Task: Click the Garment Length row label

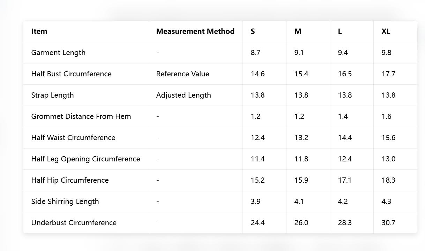Action: click(x=58, y=53)
